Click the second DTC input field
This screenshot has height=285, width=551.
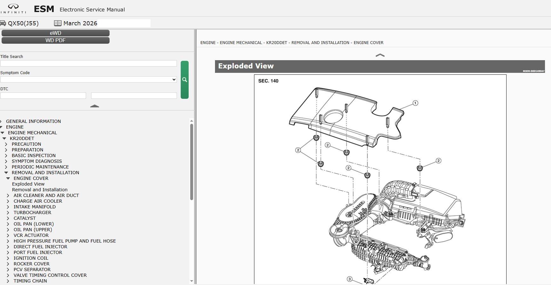[134, 96]
